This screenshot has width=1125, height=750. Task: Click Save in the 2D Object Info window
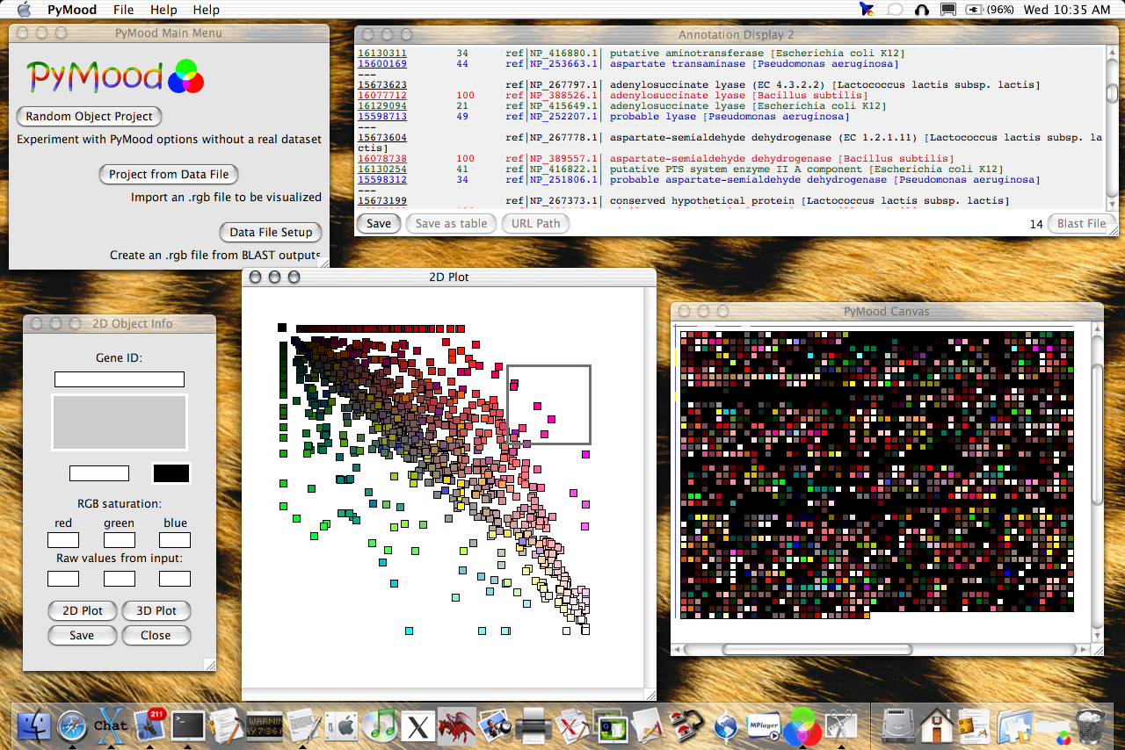pos(82,635)
